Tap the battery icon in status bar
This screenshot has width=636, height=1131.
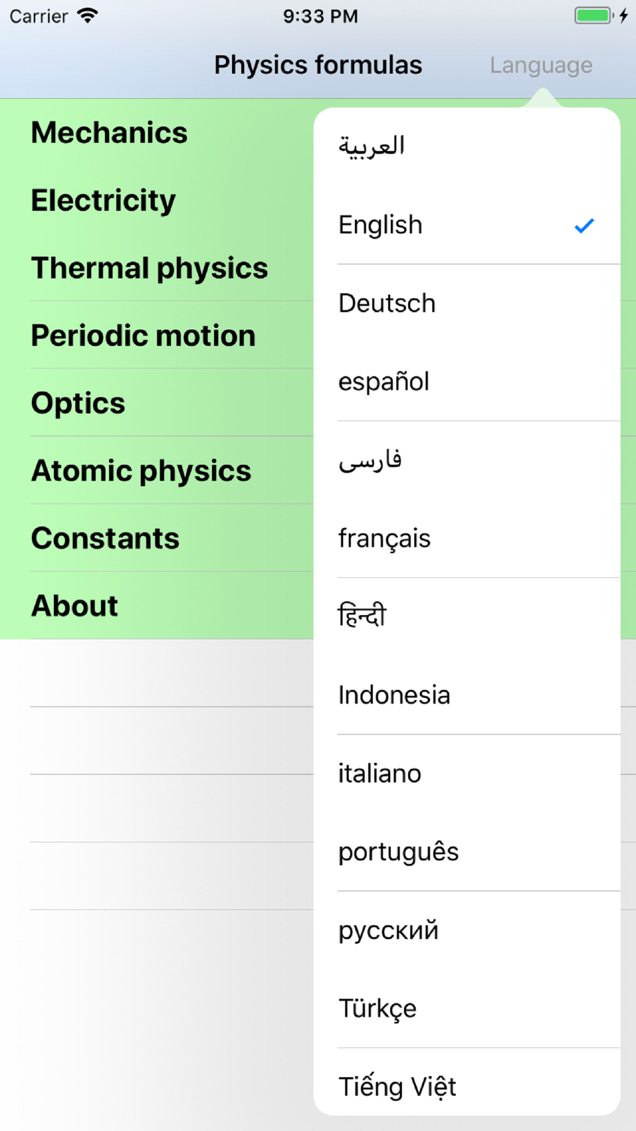[593, 16]
